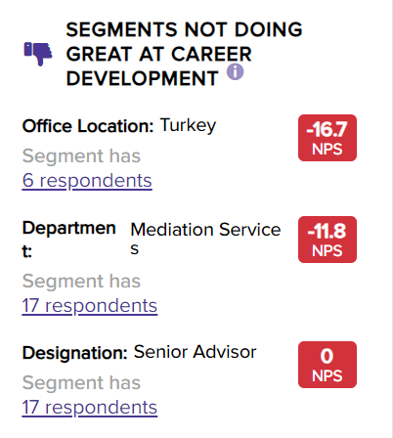
Task: Open 17 respondents link under Senior Advisor
Action: click(x=90, y=408)
